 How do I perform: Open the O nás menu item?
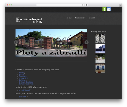(69, 18)
